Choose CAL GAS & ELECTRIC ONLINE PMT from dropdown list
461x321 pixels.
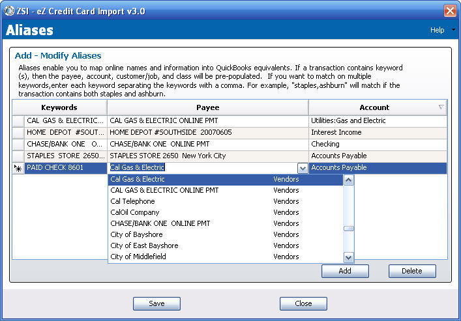coord(225,191)
